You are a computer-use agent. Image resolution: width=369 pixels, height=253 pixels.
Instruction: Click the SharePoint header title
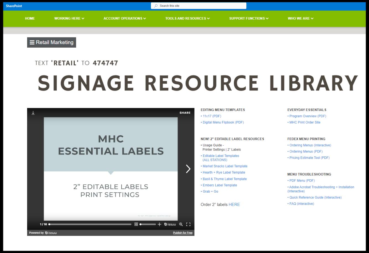click(x=14, y=6)
